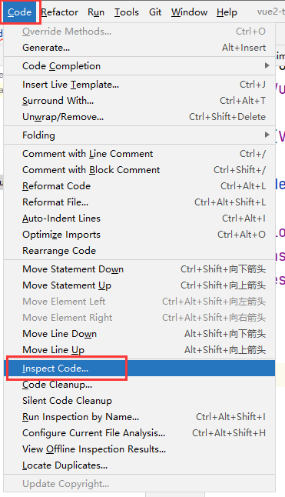Image resolution: width=285 pixels, height=497 pixels.
Task: Open the Run menu
Action: 96,12
